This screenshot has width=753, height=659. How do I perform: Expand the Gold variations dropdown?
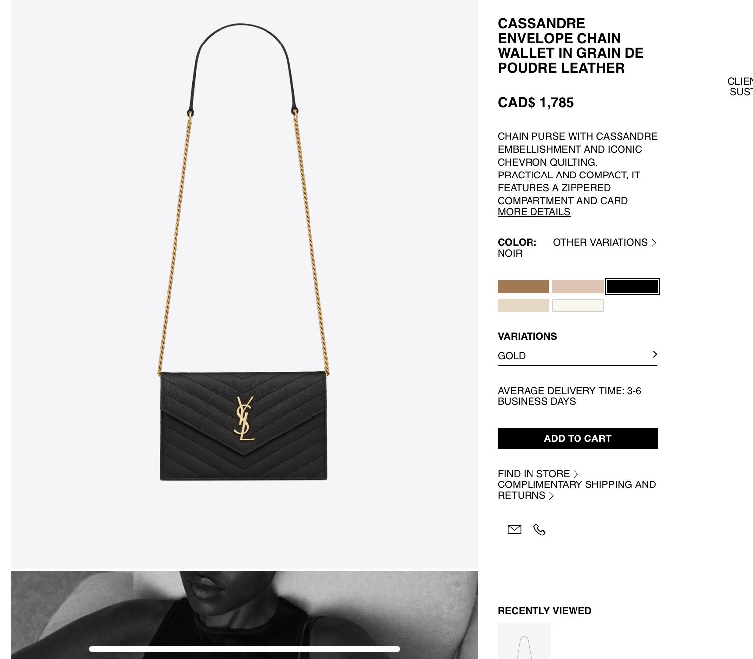click(x=577, y=356)
